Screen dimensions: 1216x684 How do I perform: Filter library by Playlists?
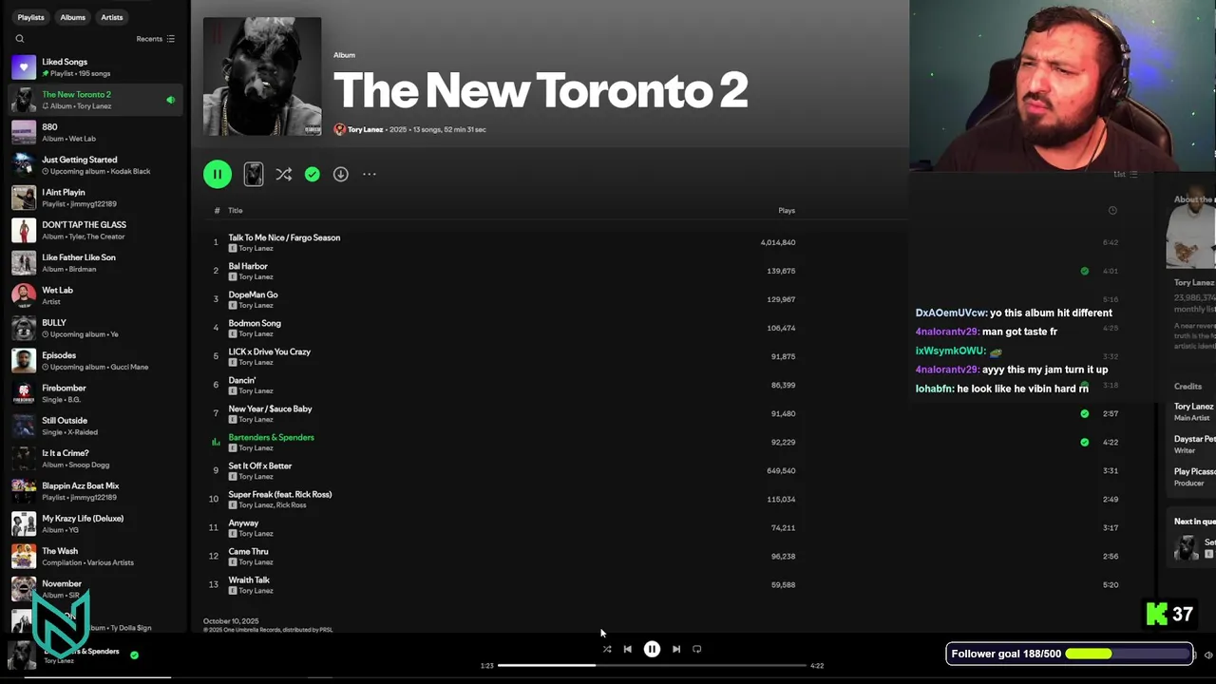pyautogui.click(x=30, y=17)
